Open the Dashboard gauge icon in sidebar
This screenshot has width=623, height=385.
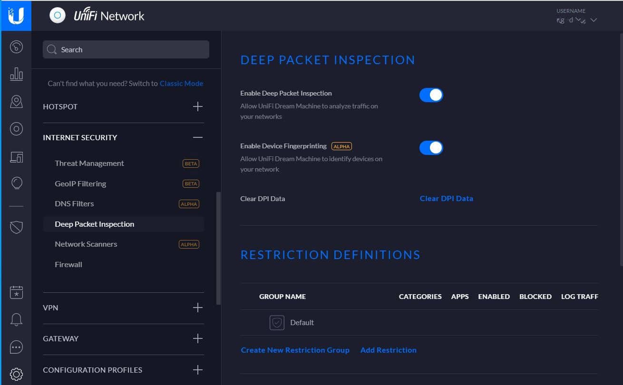(16, 47)
